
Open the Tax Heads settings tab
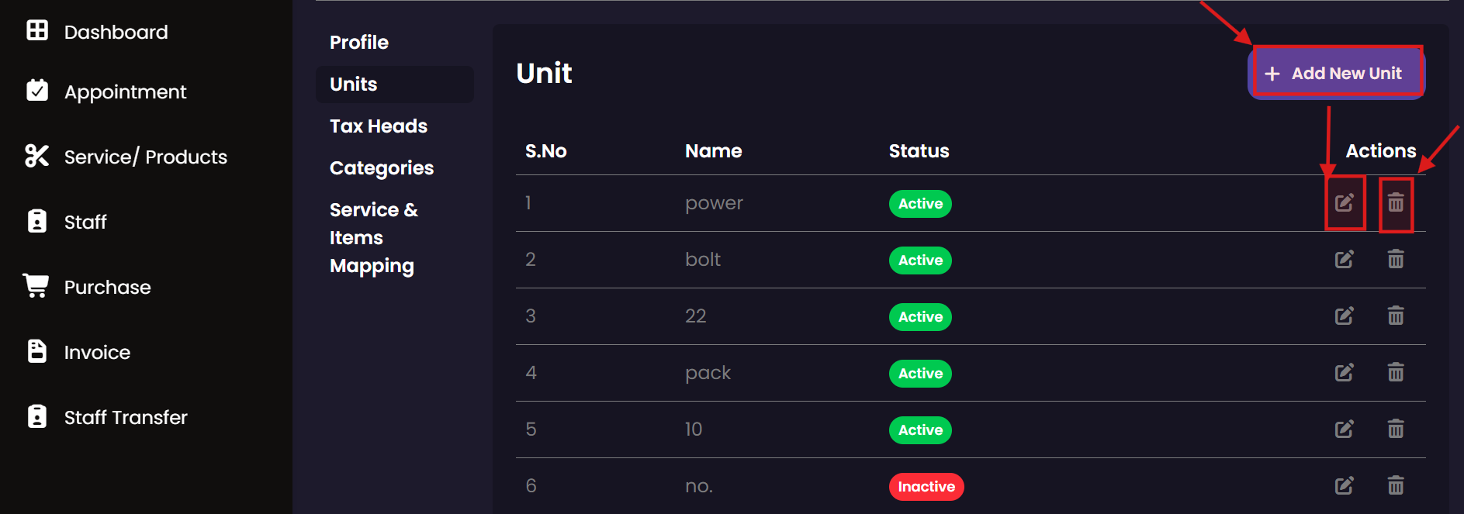tap(378, 126)
